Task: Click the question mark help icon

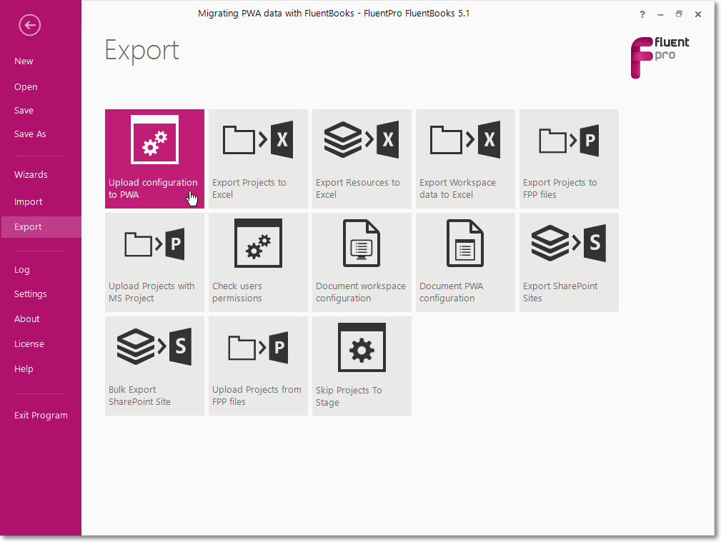Action: (x=642, y=14)
